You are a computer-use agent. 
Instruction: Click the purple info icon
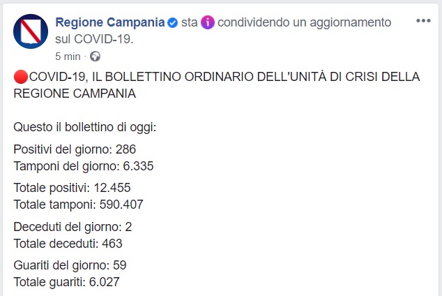click(207, 23)
